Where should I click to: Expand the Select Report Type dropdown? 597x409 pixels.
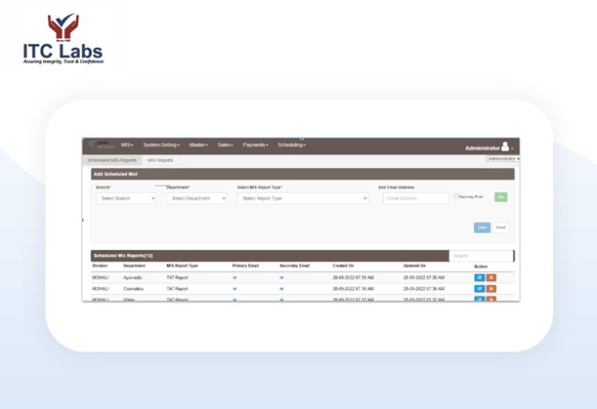coord(302,198)
